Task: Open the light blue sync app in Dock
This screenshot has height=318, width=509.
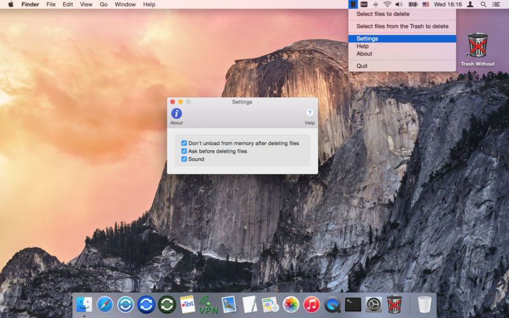Action: coord(125,305)
